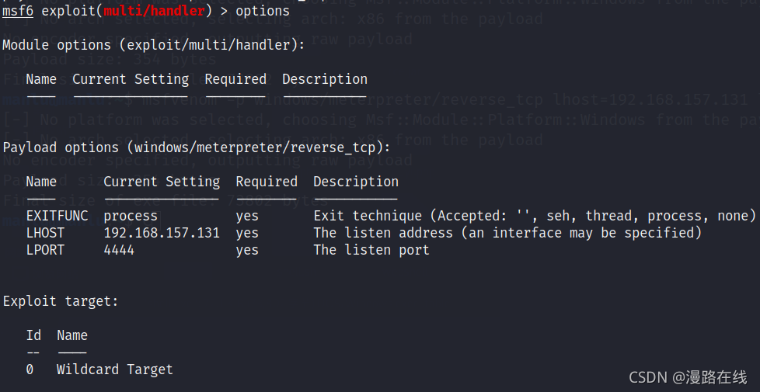The width and height of the screenshot is (760, 392).
Task: Click the EXITFUNC option name
Action: coord(58,216)
